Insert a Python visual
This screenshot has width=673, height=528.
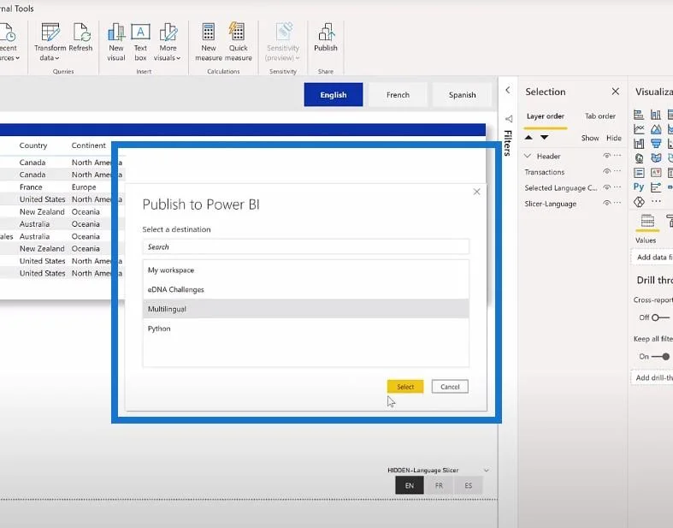click(x=639, y=187)
